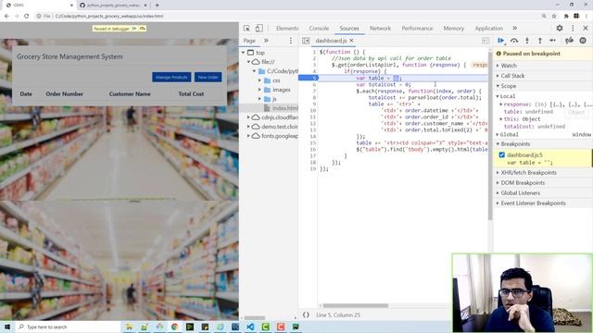The width and height of the screenshot is (593, 333).
Task: Click pretty print braces icon
Action: pyautogui.click(x=306, y=314)
